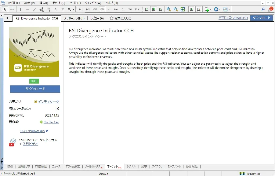
Task: Toggle chart auto scroll
Action: coord(191,9)
